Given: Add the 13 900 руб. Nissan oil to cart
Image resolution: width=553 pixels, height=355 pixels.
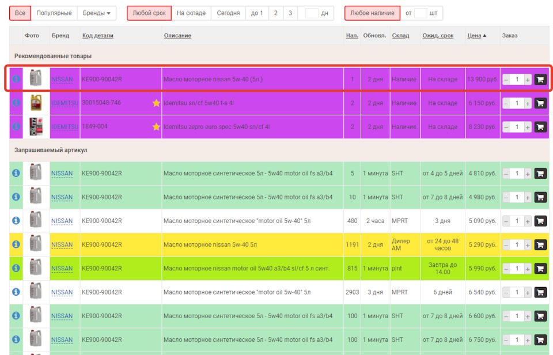Looking at the screenshot, I should (540, 80).
